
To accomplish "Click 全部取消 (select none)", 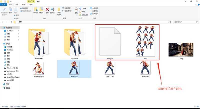I will [94, 11].
